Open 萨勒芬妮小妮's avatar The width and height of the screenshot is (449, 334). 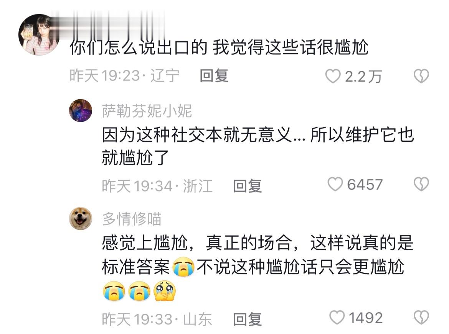tap(81, 111)
